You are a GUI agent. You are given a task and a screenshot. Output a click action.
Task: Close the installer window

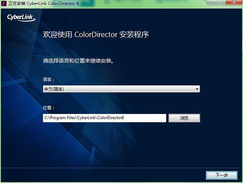tap(234, 2)
